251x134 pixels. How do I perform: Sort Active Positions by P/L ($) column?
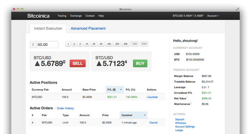(114, 89)
